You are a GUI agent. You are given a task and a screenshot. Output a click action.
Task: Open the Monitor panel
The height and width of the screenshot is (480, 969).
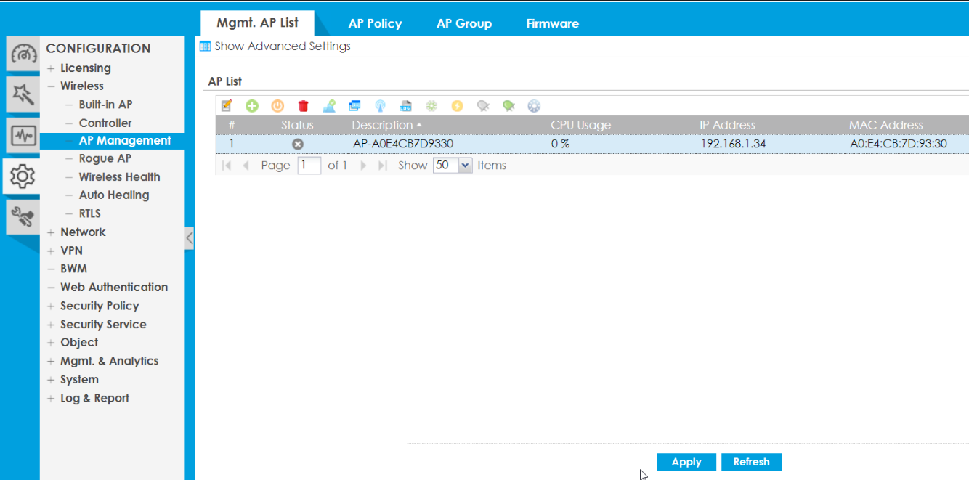click(x=22, y=135)
